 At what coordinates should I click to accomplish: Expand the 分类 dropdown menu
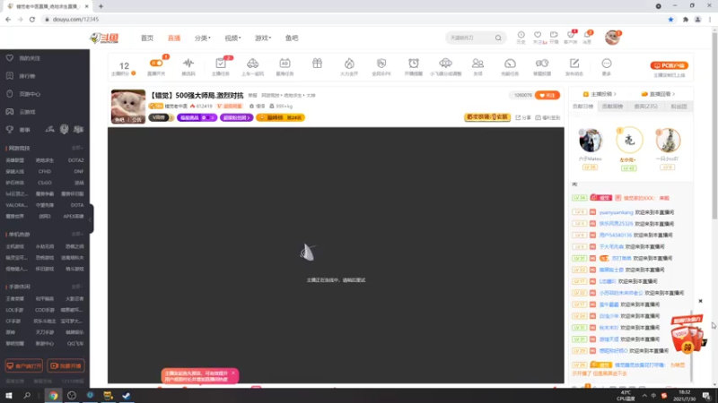coord(203,38)
